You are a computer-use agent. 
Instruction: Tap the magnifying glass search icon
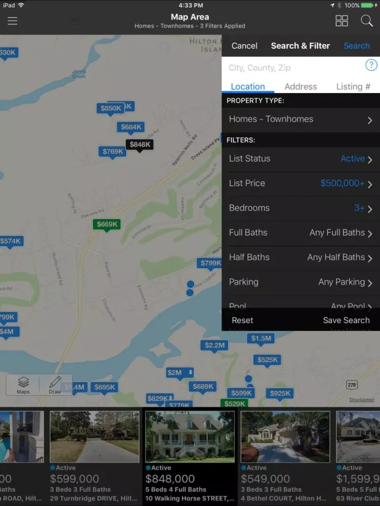(366, 21)
